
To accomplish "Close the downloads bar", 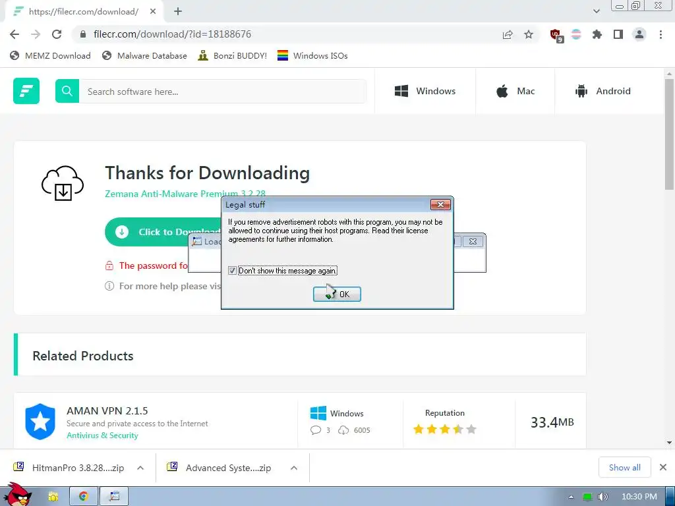I will (x=663, y=467).
